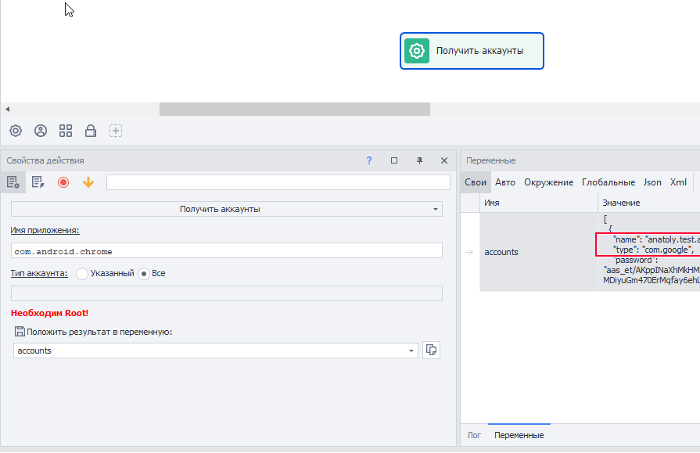
Task: Click the dashed plus add-area icon
Action: click(116, 131)
